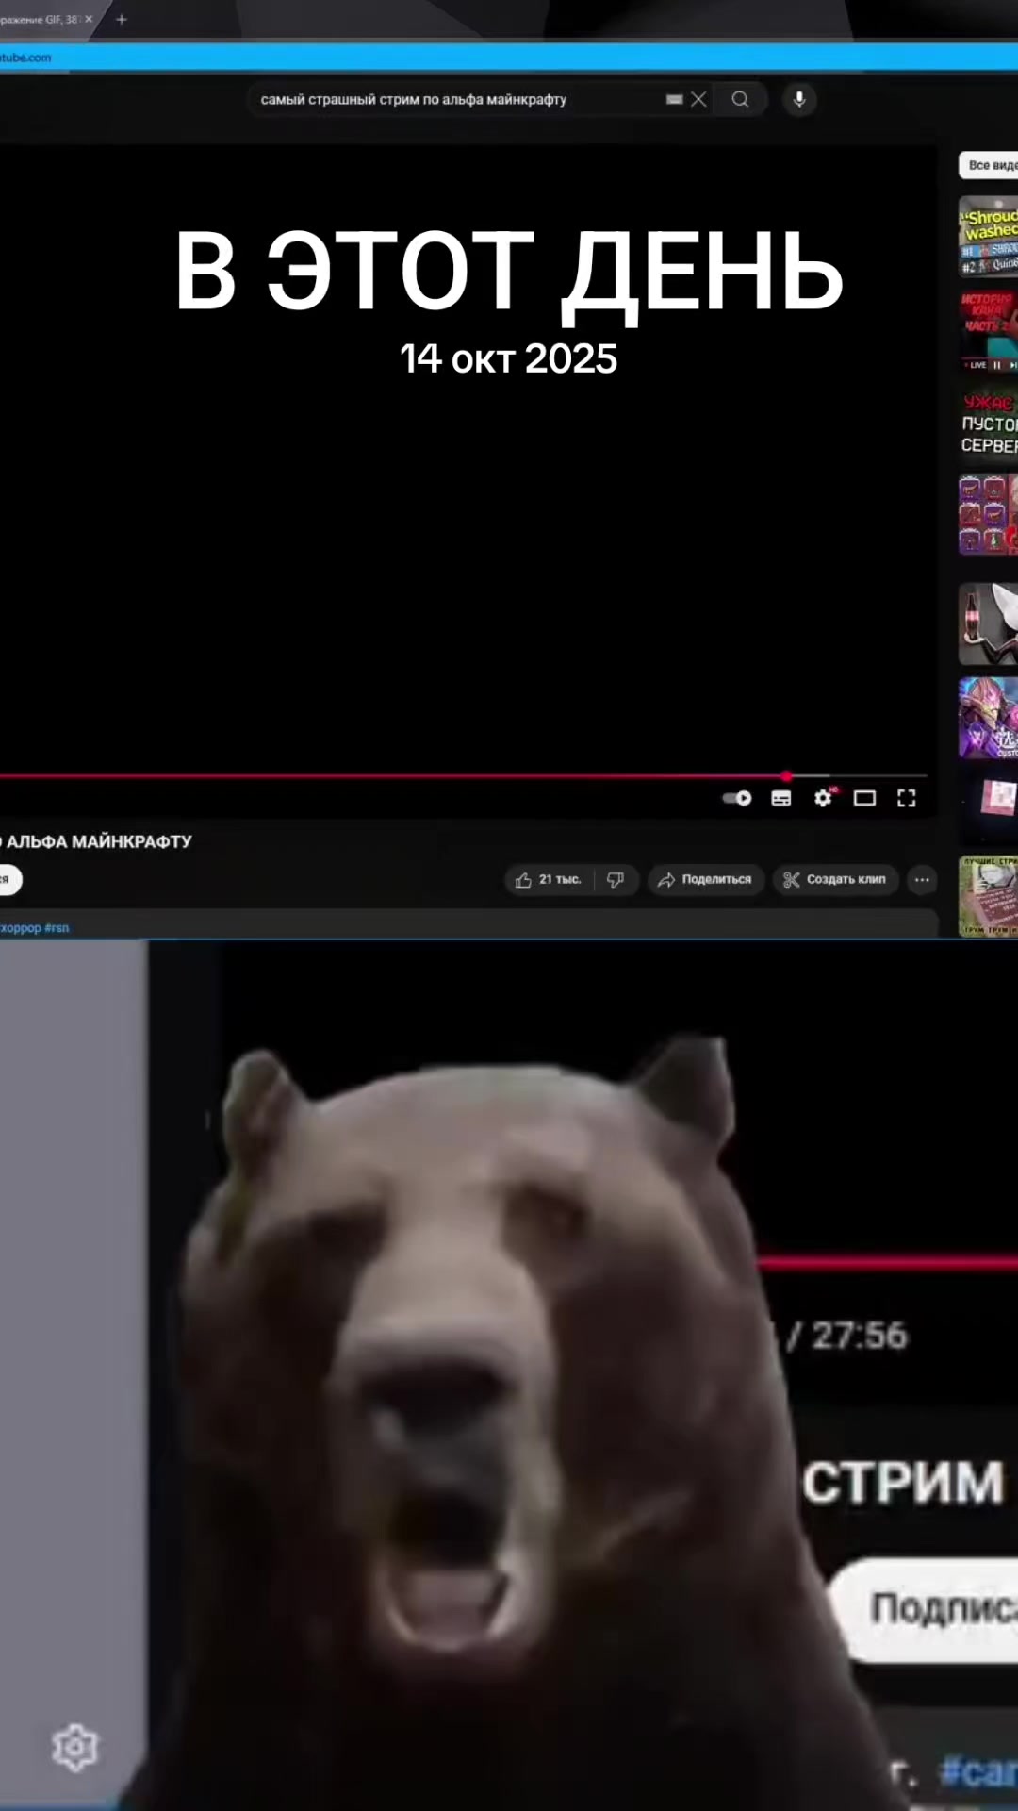Clear the search query with the X

698,99
